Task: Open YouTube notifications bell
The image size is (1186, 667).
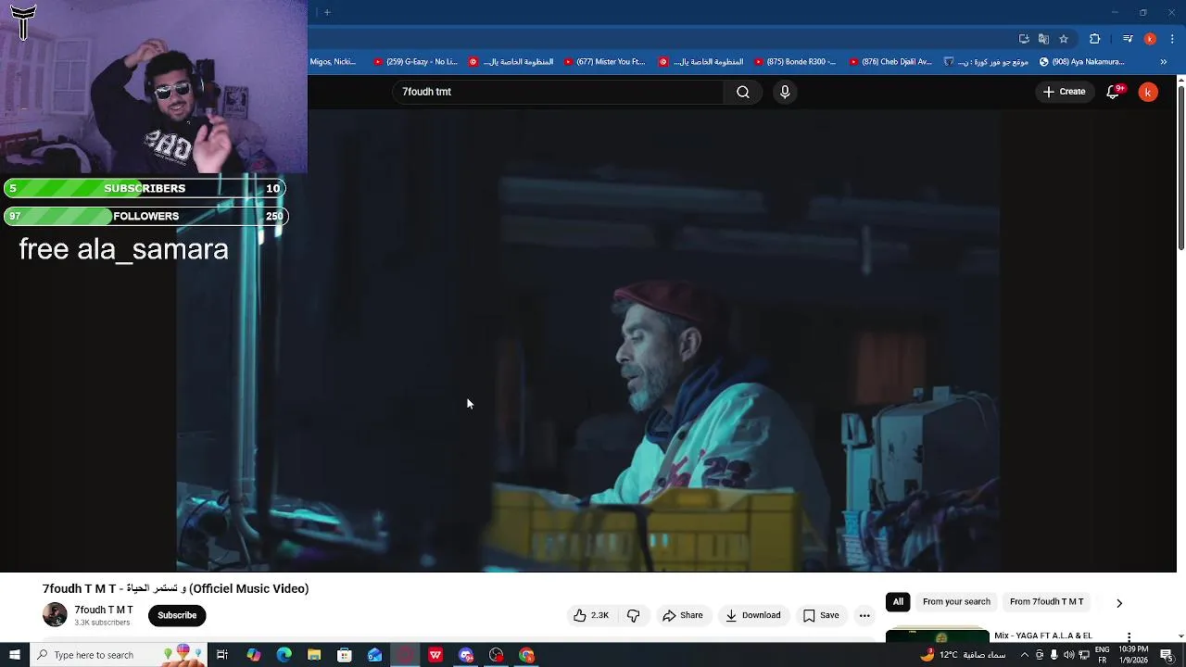Action: 1114,92
